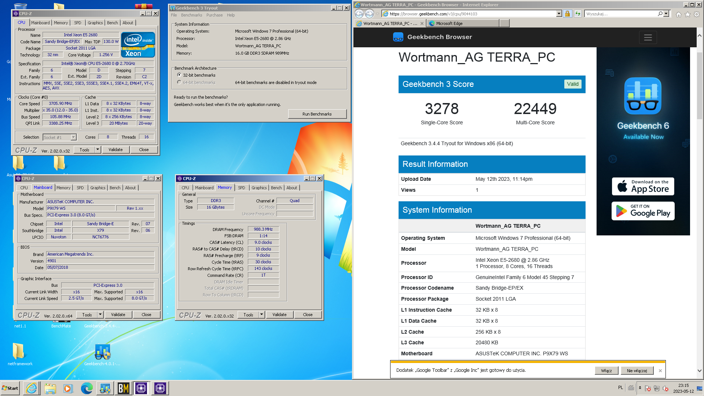Click the network tray icon
The width and height of the screenshot is (704, 396).
click(657, 388)
